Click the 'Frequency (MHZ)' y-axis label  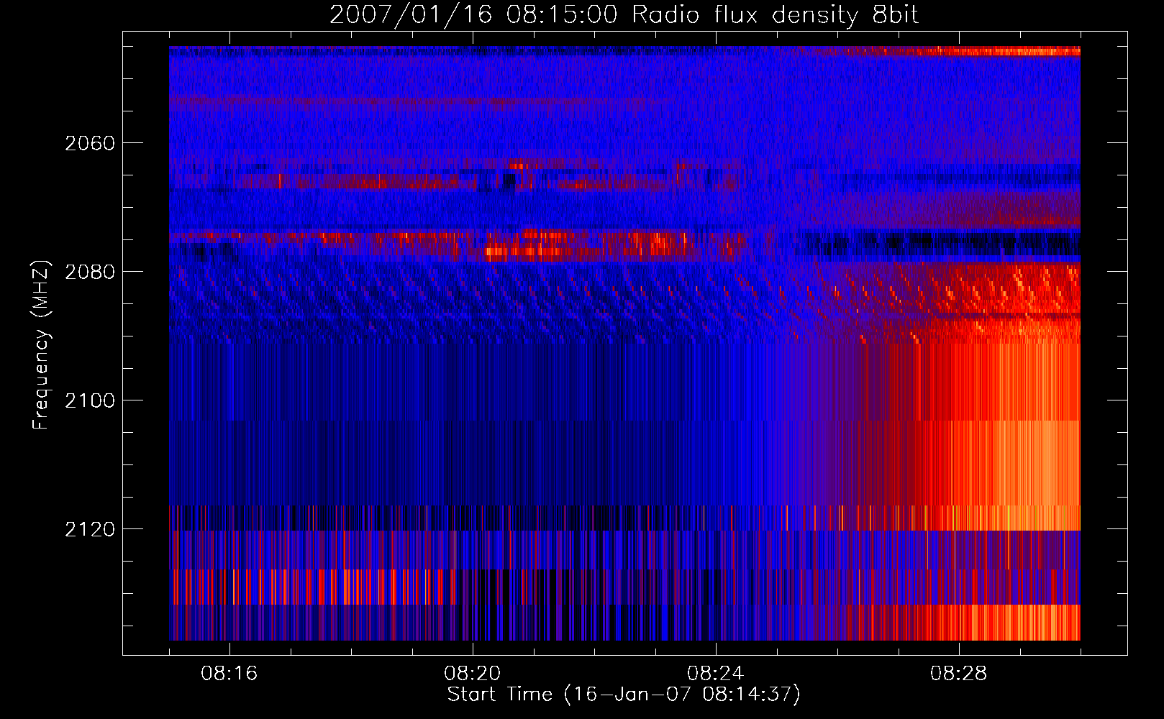[x=41, y=345]
